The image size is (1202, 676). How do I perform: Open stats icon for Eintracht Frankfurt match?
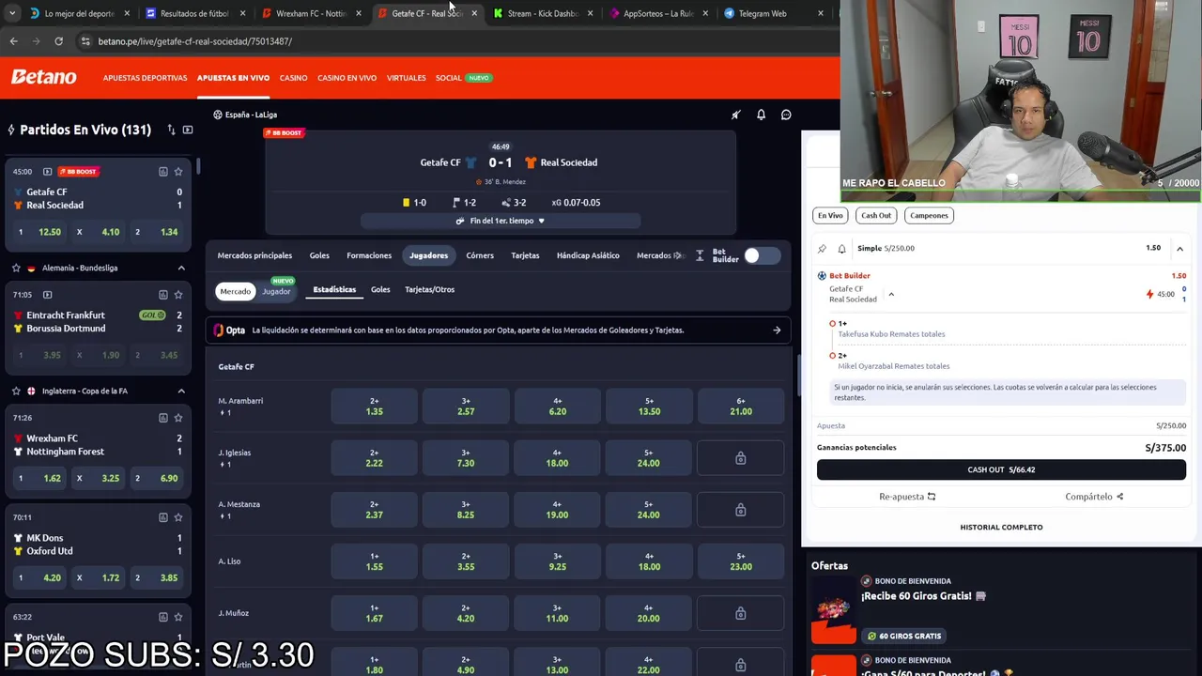tap(163, 295)
